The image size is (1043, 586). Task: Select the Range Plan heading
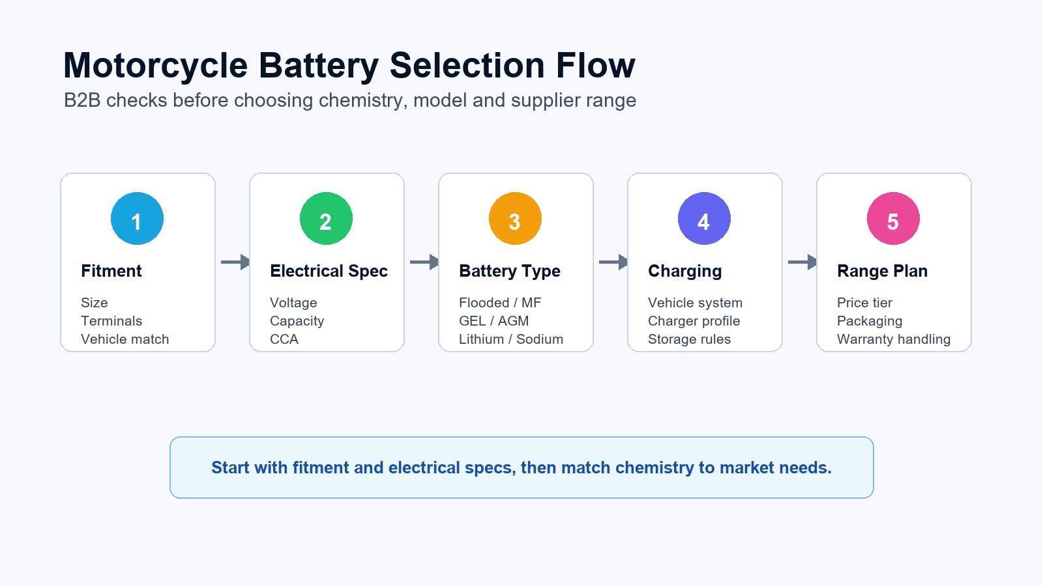pyautogui.click(x=882, y=271)
